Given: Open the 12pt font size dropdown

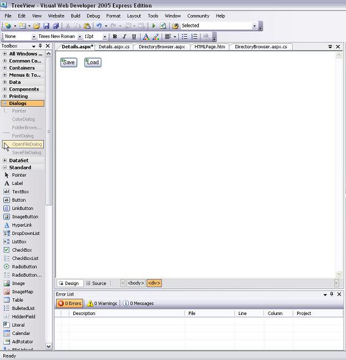Looking at the screenshot, I should pos(104,37).
